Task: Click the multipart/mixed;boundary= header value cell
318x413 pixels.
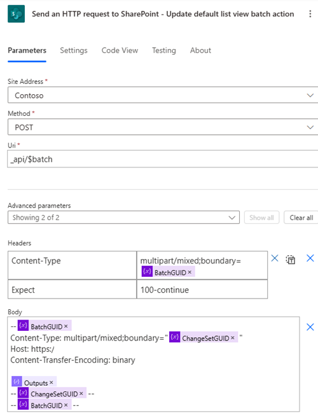Action: click(x=202, y=265)
